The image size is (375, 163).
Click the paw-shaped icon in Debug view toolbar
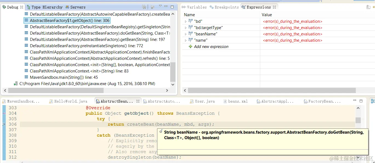(153, 7)
